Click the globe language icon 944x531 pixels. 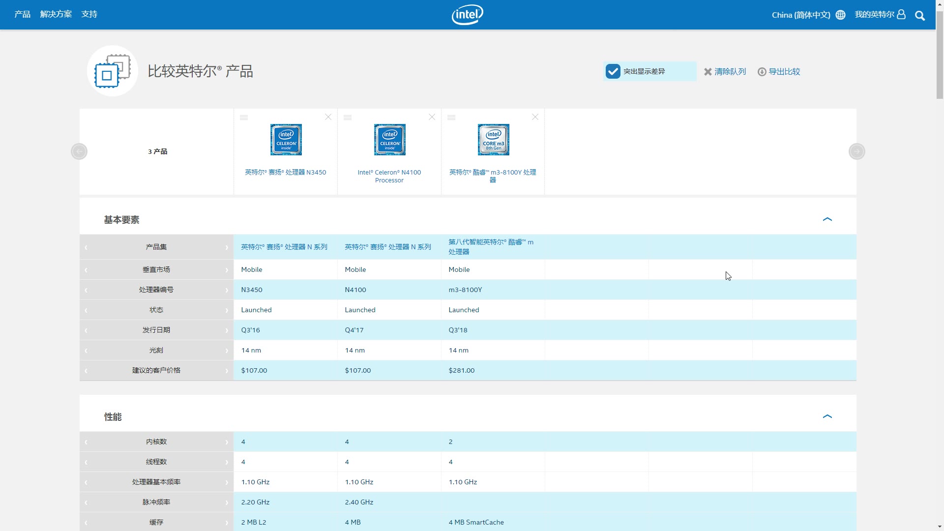tap(840, 15)
